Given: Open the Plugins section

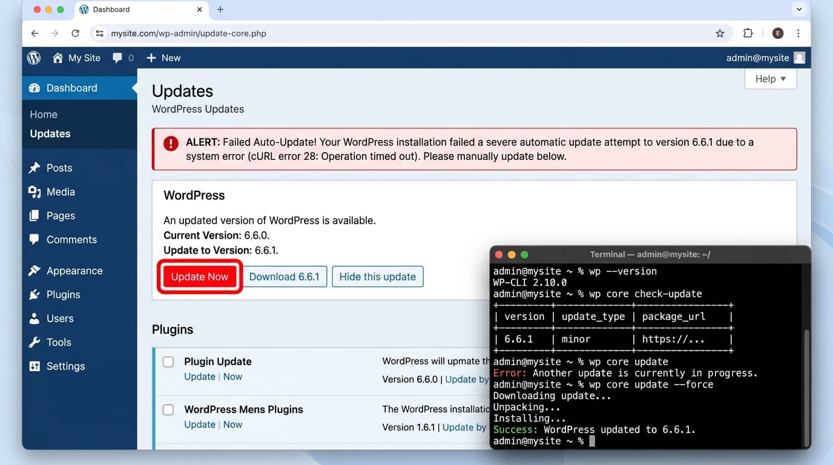Looking at the screenshot, I should (65, 294).
